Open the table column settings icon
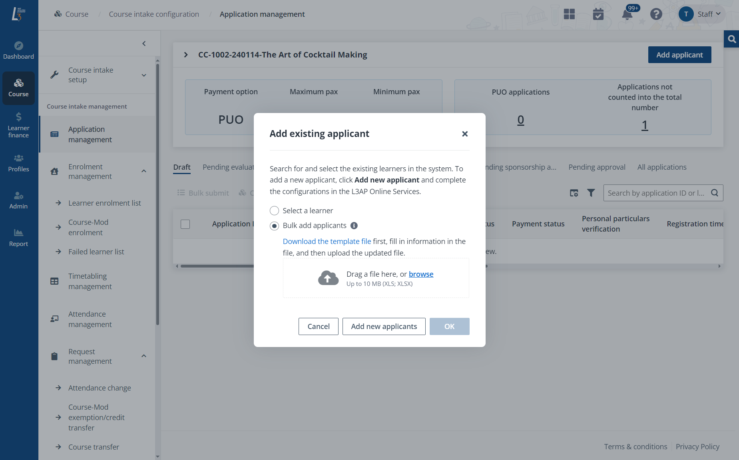Screen dimensions: 739x460 (574, 193)
